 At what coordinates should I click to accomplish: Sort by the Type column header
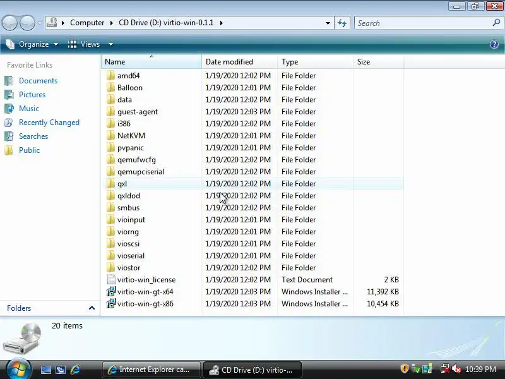[315, 61]
